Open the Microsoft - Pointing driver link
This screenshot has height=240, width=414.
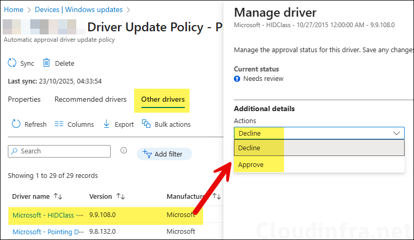pyautogui.click(x=48, y=231)
